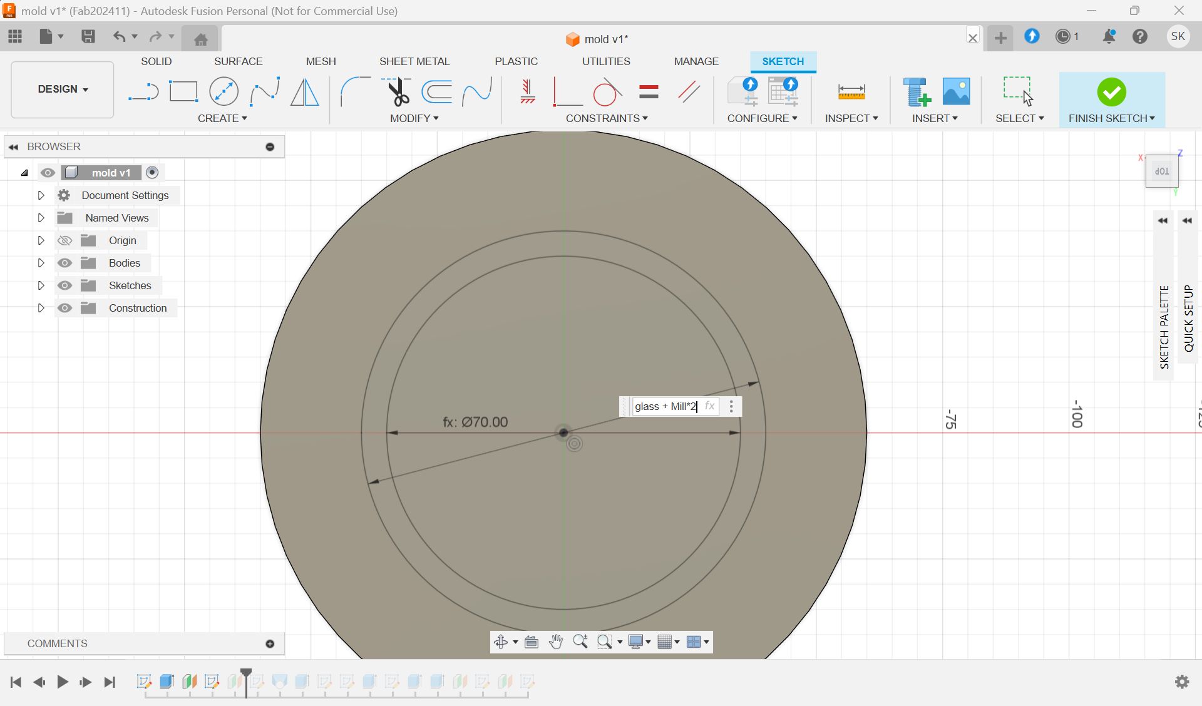Open Measure tool in Inspect
Viewport: 1202px width, 706px height.
click(851, 92)
